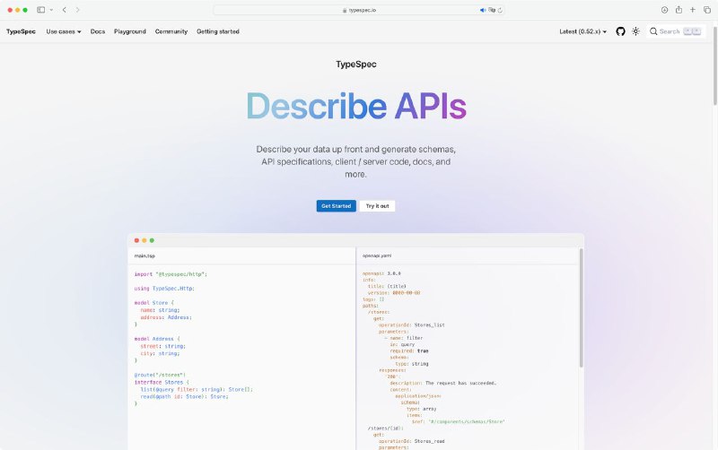Go forward with the forward arrow

(x=77, y=10)
